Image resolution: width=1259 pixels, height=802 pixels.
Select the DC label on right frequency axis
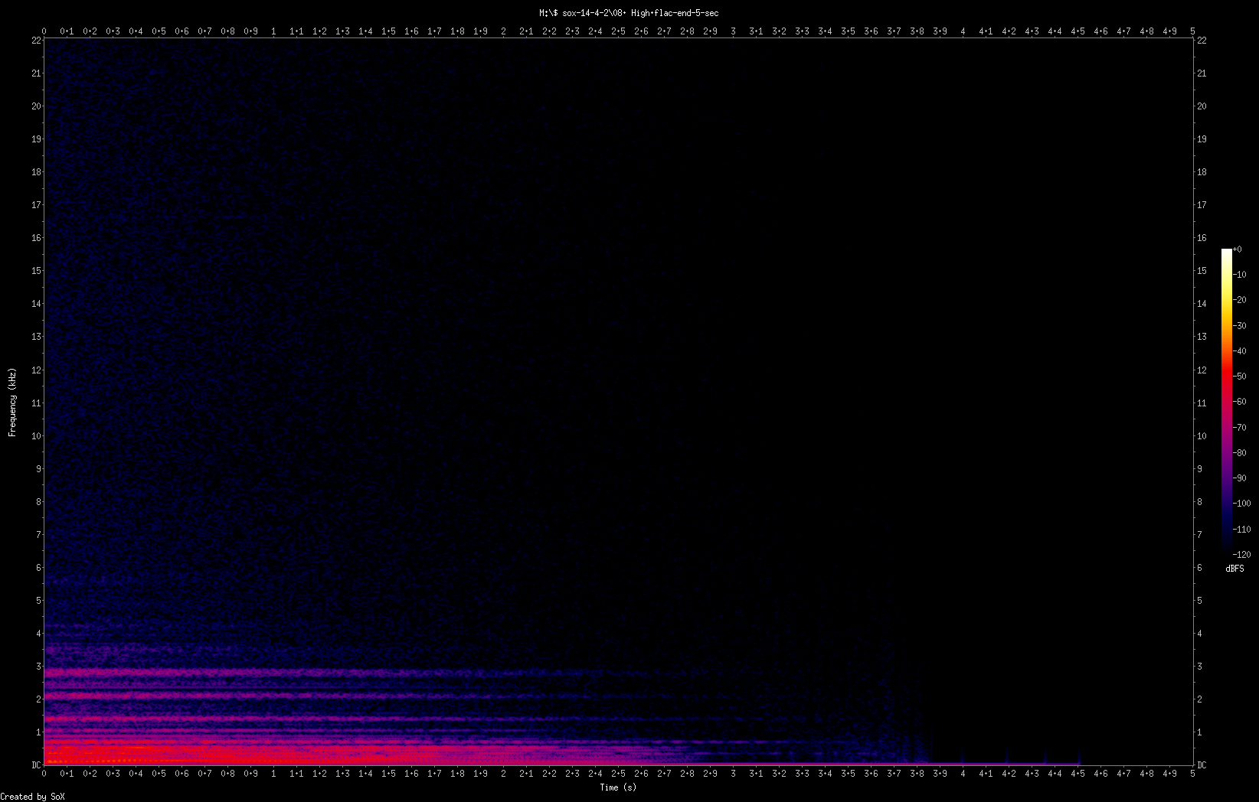[x=1202, y=764]
